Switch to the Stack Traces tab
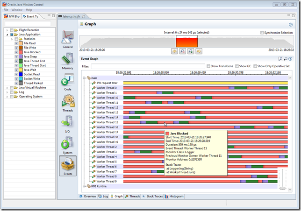The width and height of the screenshot is (301, 211). [152, 196]
